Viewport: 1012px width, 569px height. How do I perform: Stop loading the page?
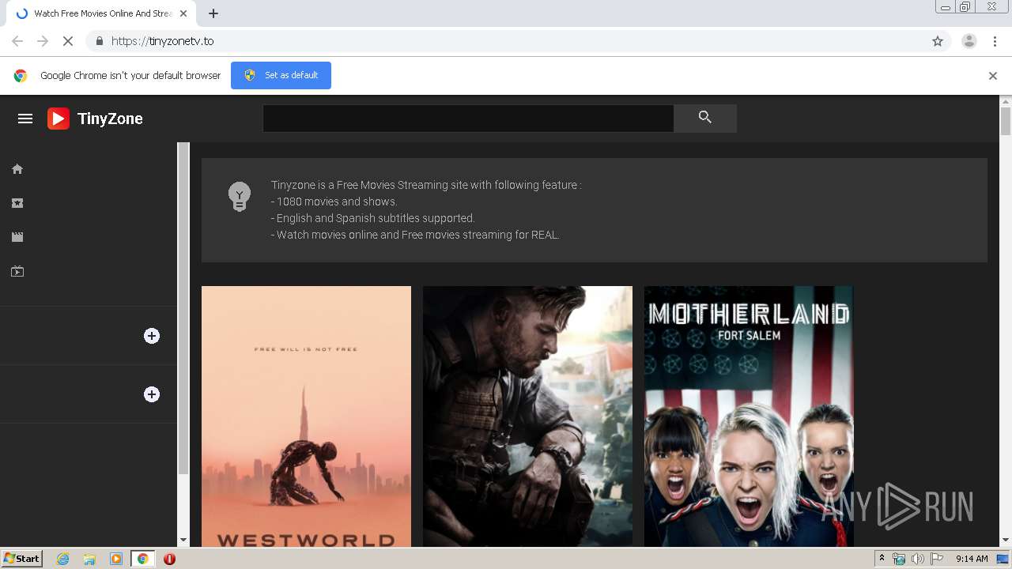pos(68,41)
